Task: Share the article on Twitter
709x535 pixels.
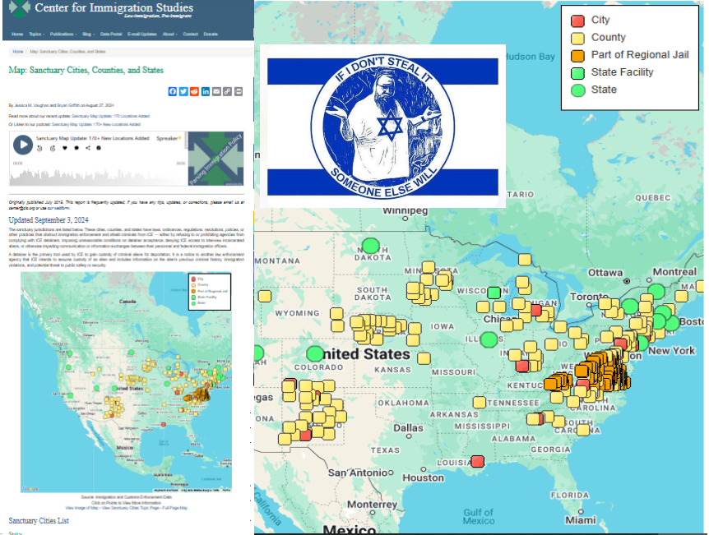Action: pyautogui.click(x=183, y=92)
